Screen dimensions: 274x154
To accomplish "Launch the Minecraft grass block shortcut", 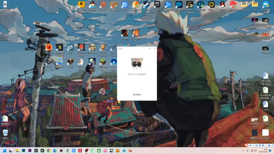I will (x=103, y=64).
